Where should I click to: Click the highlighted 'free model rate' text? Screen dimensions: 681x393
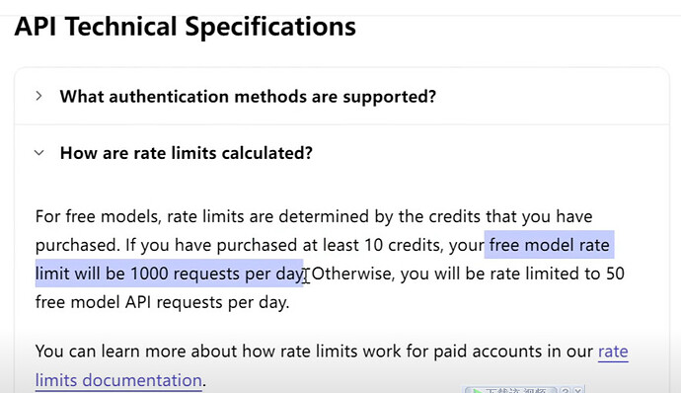point(550,245)
